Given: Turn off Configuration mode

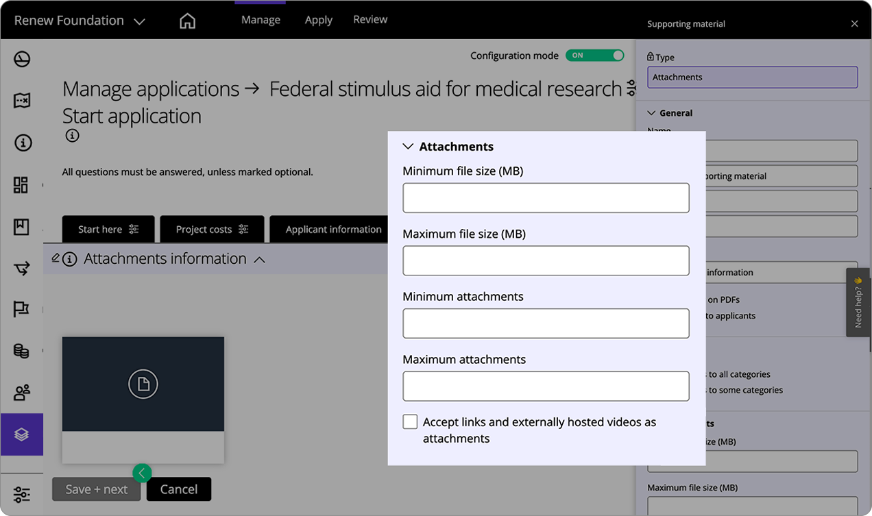Looking at the screenshot, I should (x=594, y=56).
